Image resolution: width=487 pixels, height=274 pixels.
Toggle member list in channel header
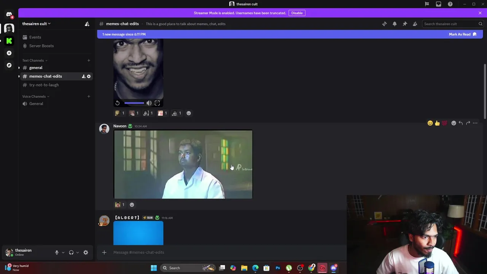click(415, 24)
